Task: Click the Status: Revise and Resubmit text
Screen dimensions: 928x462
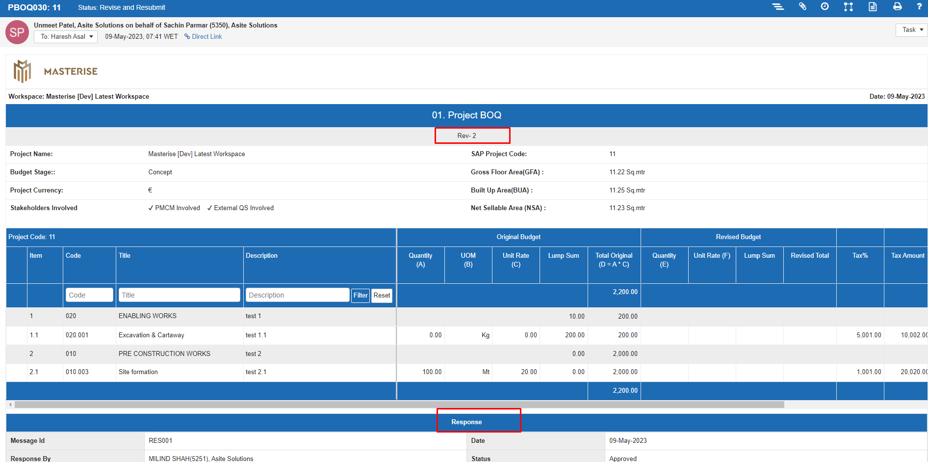Action: pyautogui.click(x=122, y=7)
